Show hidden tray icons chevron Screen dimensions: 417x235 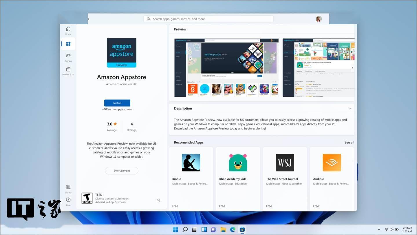[379, 229]
